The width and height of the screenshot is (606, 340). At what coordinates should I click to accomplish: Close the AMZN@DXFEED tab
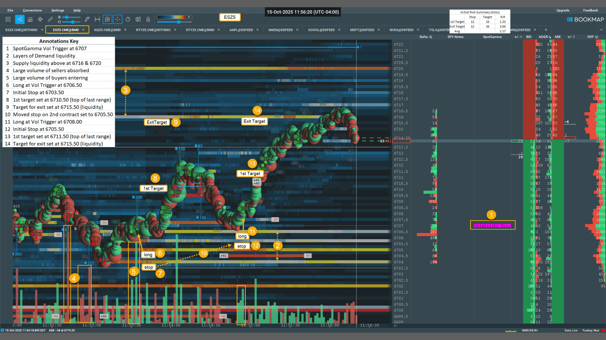pyautogui.click(x=297, y=30)
